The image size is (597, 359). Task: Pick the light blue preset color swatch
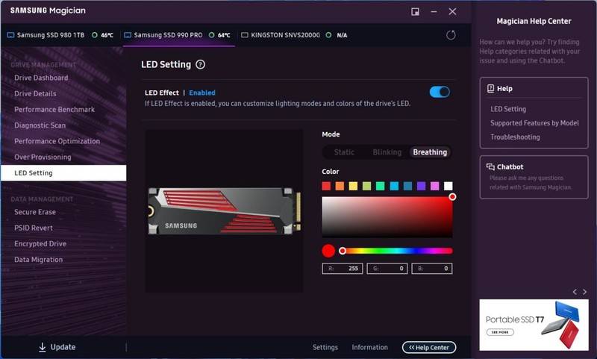(394, 186)
